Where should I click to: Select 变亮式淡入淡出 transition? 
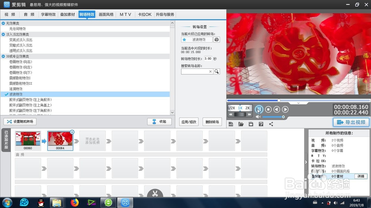[x=21, y=40]
